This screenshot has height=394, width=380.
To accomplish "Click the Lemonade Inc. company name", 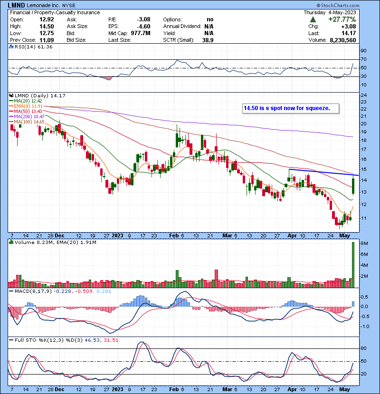I will click(x=44, y=5).
